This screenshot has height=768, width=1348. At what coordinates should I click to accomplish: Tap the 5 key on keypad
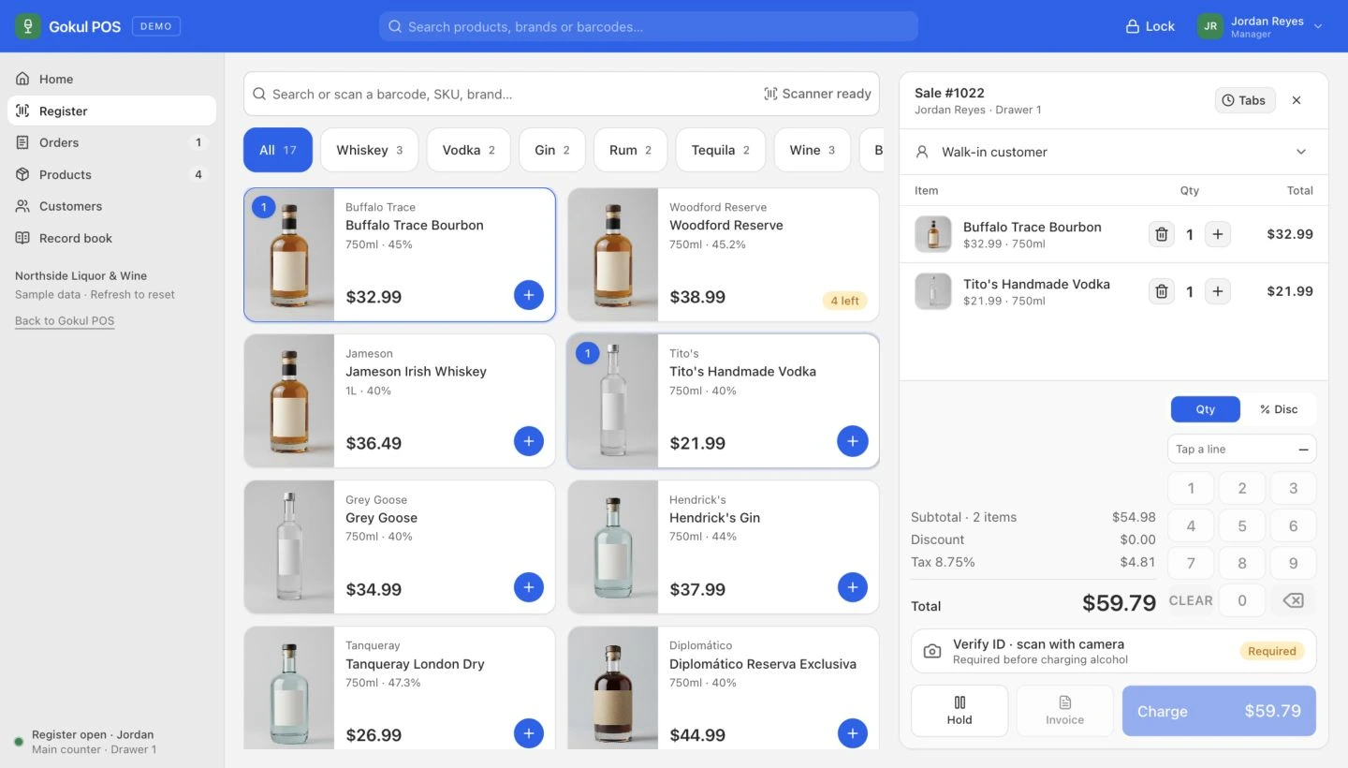click(x=1242, y=526)
